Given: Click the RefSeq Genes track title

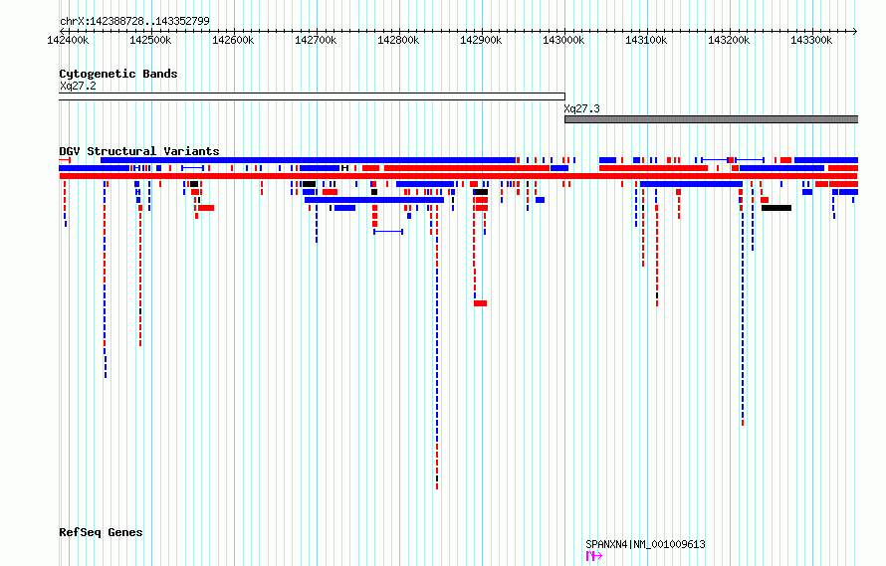Looking at the screenshot, I should (x=102, y=532).
